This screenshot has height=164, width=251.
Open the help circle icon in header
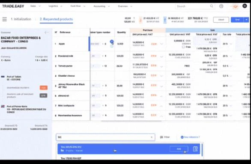point(221,6)
